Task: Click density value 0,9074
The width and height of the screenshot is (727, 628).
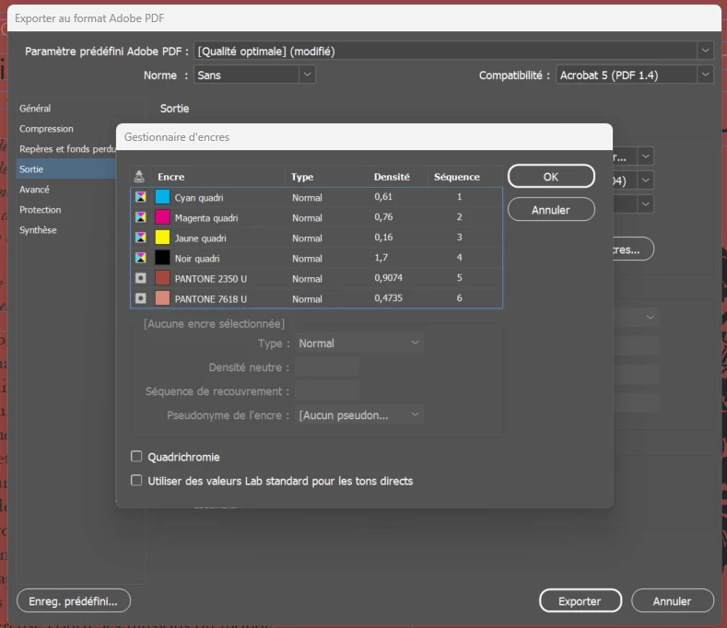Action: click(x=389, y=277)
